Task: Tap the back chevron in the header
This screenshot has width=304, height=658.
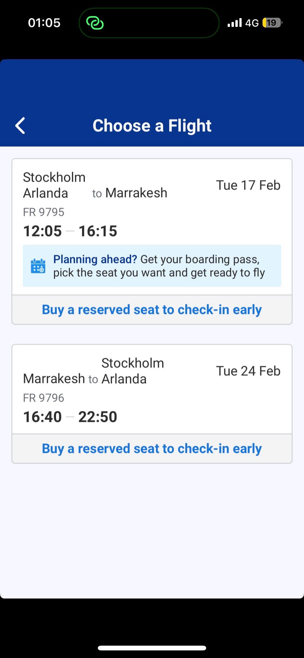Action: 20,126
